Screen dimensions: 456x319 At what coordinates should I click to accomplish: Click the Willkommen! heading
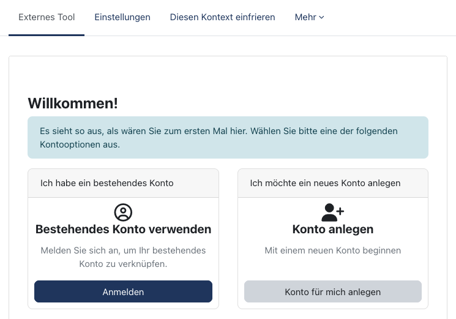(73, 103)
